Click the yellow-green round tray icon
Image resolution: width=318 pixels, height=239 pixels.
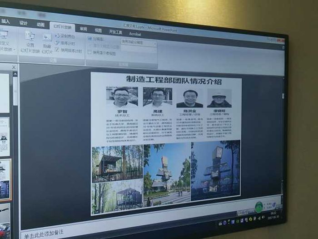click(251, 219)
